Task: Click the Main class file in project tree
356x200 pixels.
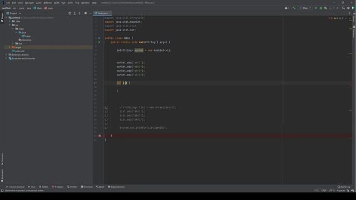Action: tap(26, 36)
